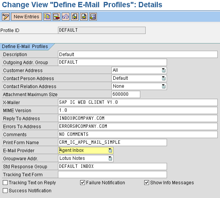Click the empty Tracking Text Form field

tap(112, 174)
